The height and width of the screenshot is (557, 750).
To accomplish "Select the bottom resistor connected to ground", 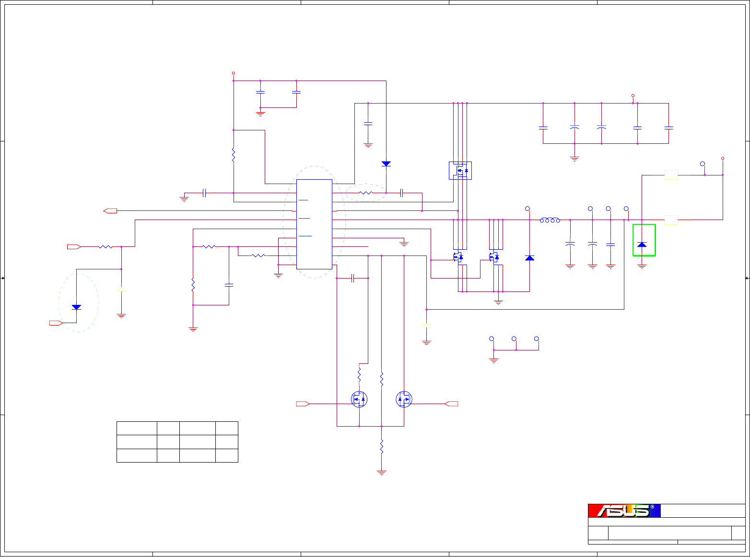I will coord(382,447).
